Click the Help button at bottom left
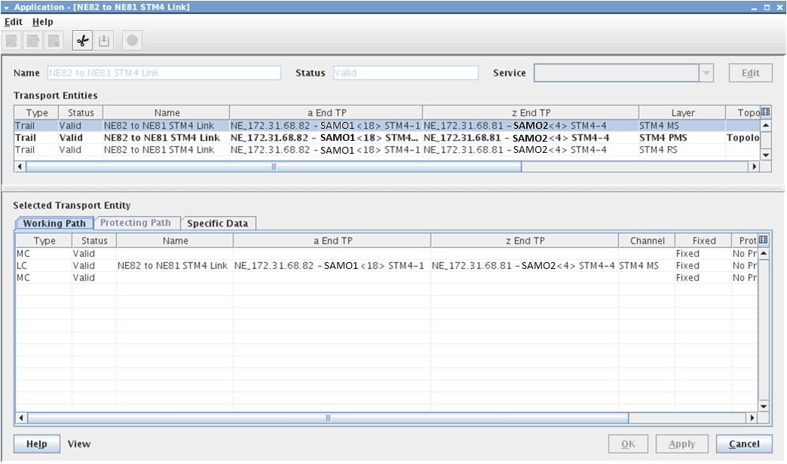 37,444
